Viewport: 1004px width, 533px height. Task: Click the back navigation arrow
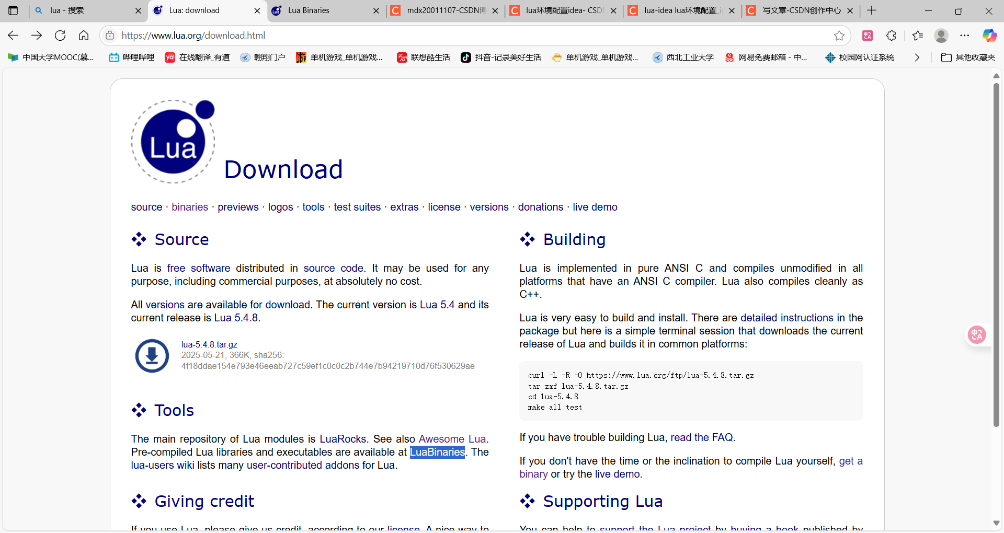point(13,35)
